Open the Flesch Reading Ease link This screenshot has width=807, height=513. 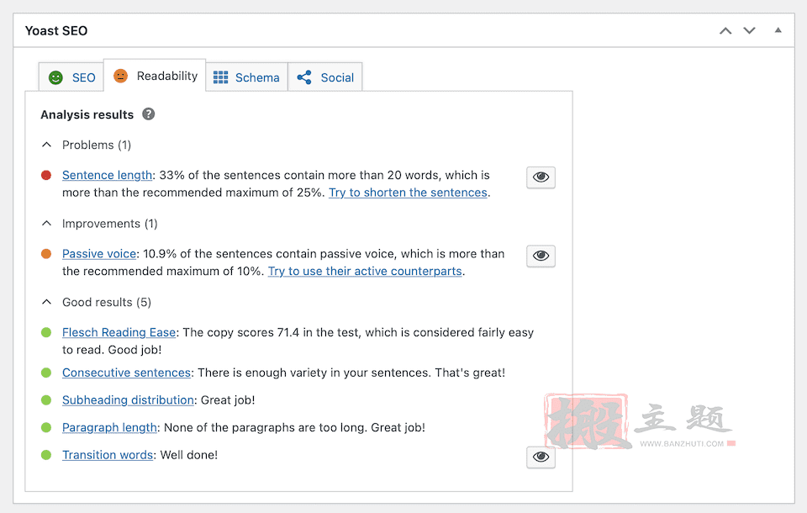tap(119, 333)
